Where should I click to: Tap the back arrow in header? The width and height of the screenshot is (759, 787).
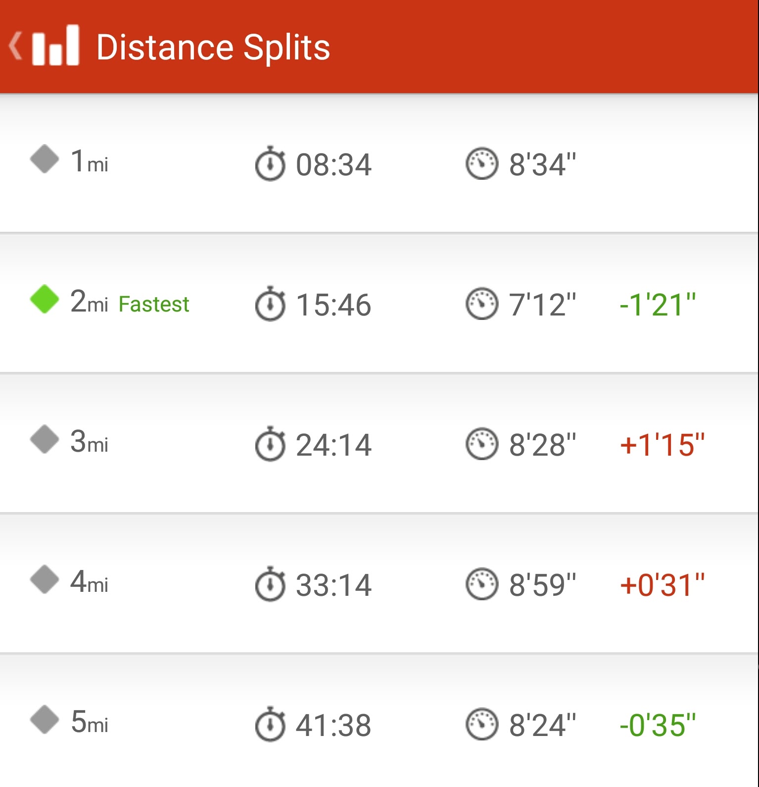click(x=15, y=46)
